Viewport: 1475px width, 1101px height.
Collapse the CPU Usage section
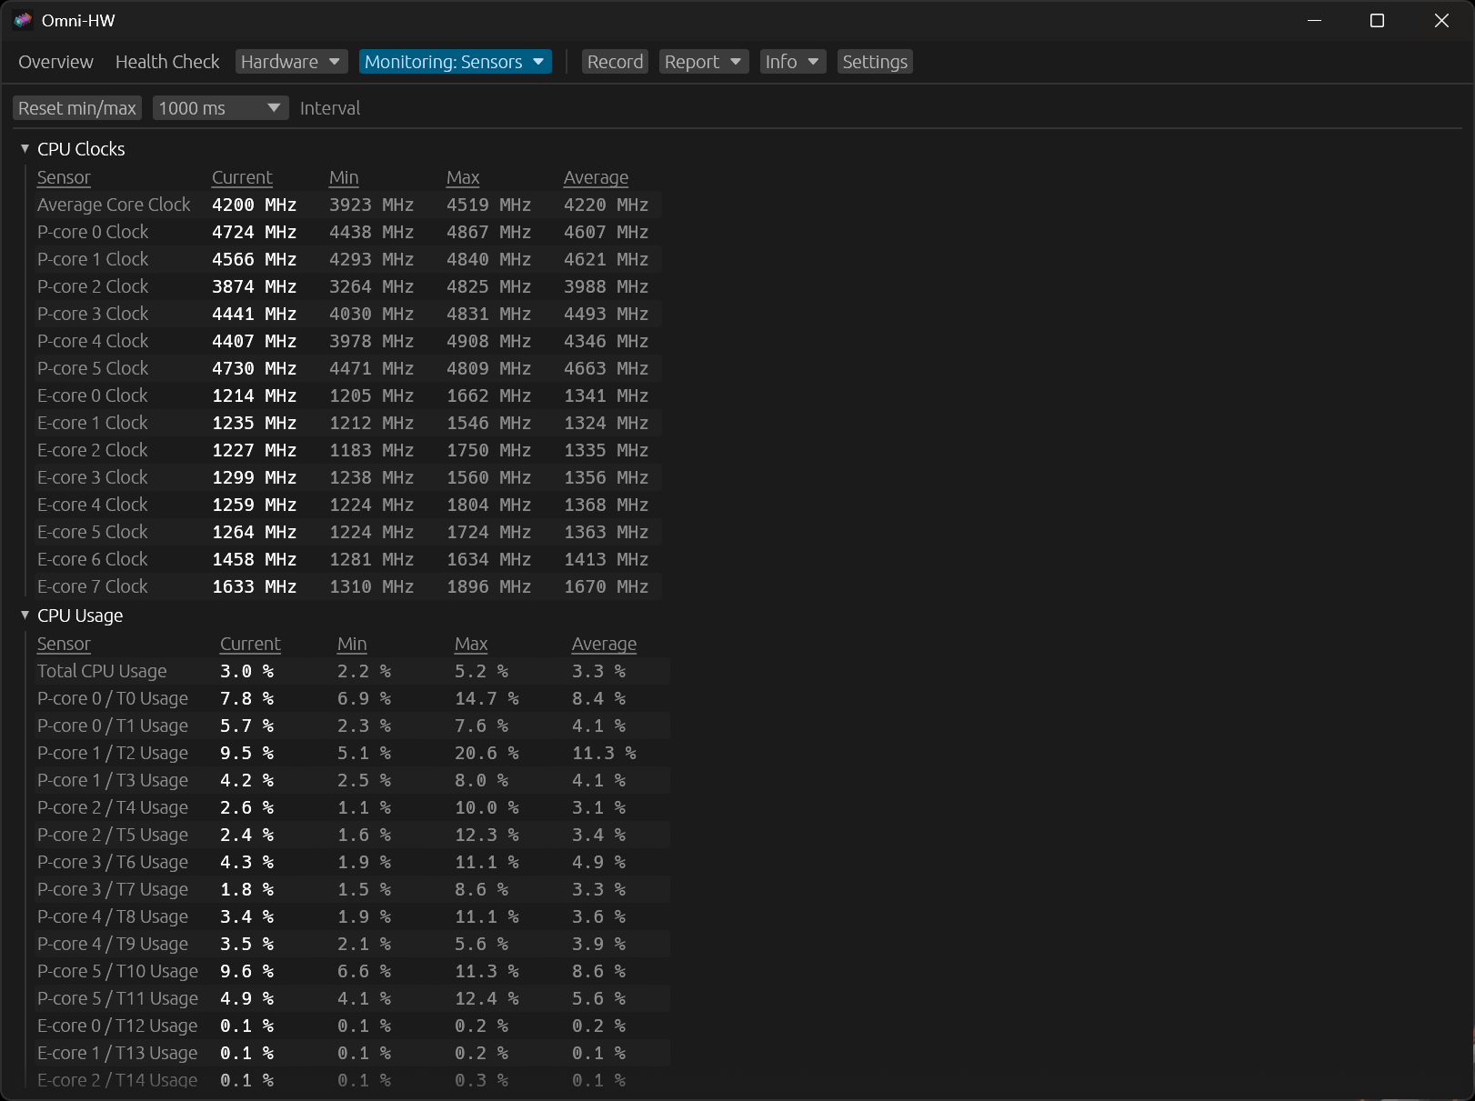(25, 616)
